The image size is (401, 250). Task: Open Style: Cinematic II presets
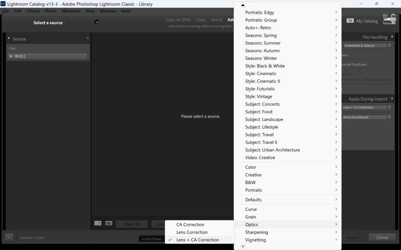(x=287, y=81)
